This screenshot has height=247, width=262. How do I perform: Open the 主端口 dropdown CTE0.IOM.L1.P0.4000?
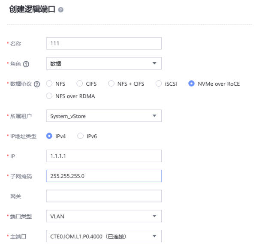point(104,236)
